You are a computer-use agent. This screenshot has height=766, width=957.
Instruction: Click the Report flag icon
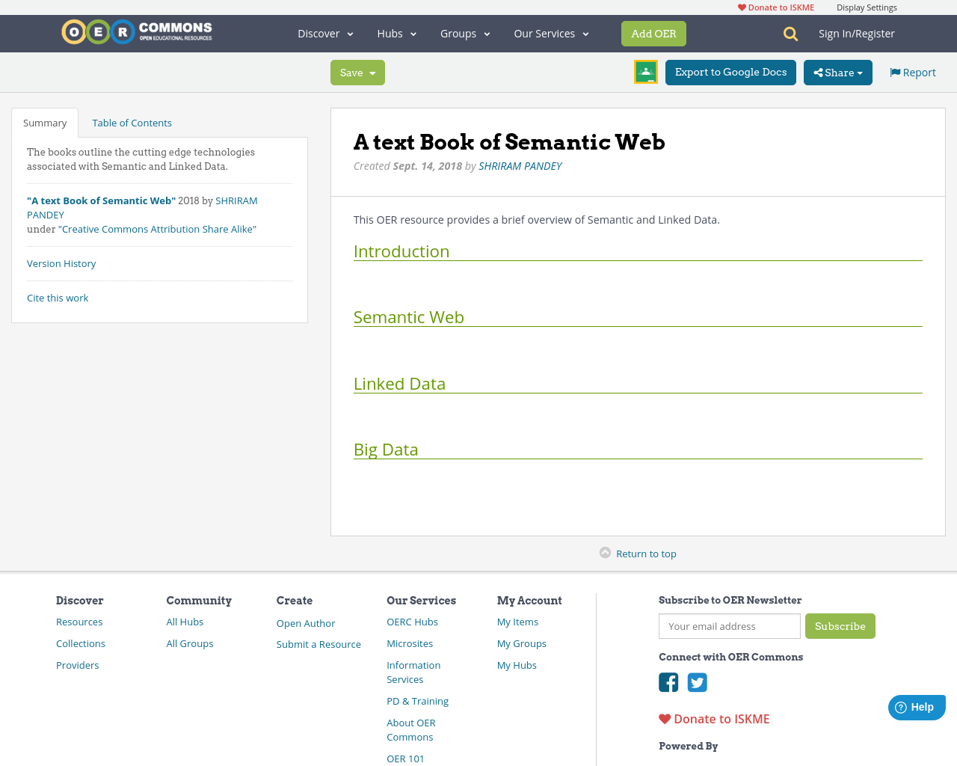click(894, 71)
